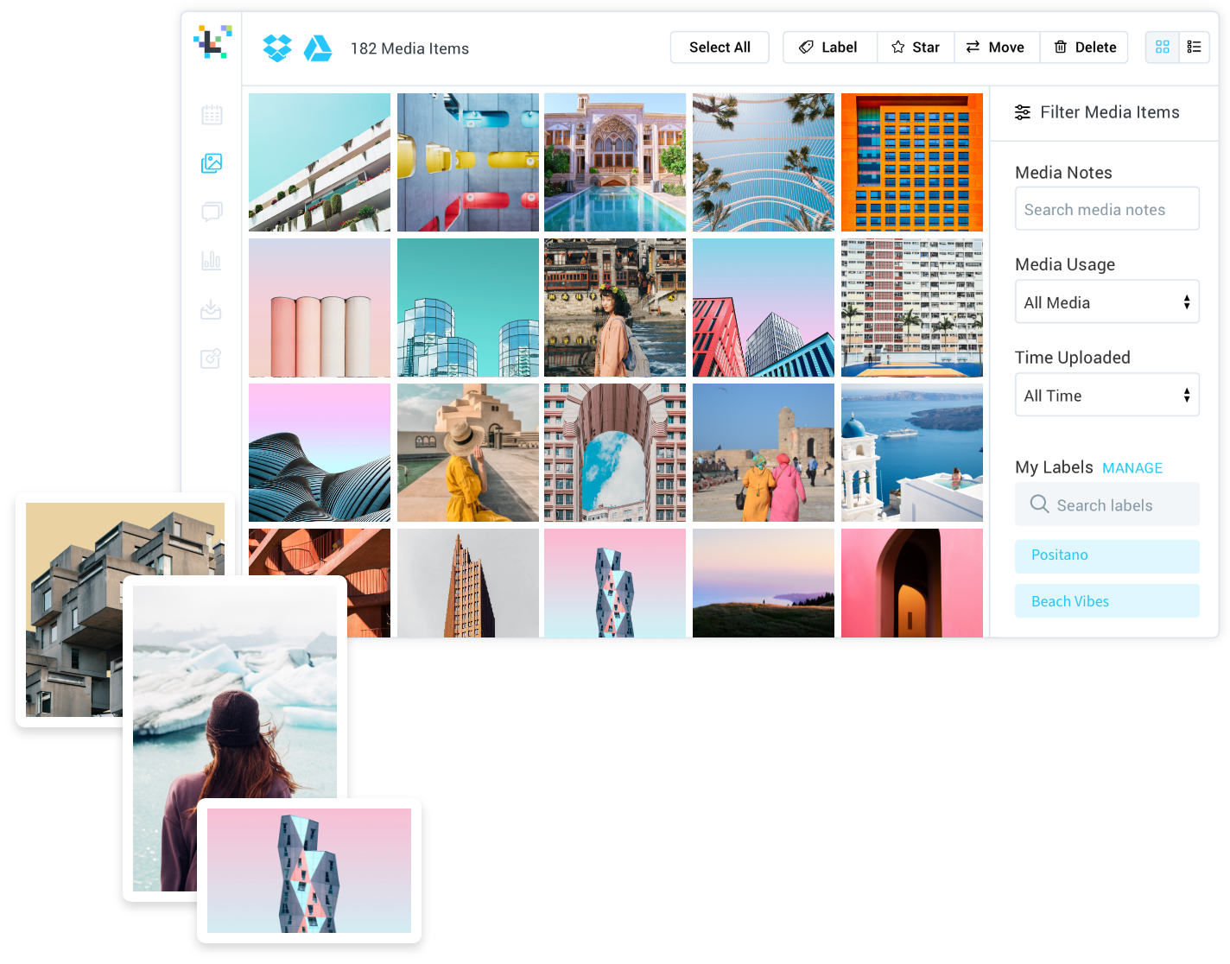Click the 182 Media Items text
Image resolution: width=1230 pixels, height=964 pixels.
tap(409, 48)
